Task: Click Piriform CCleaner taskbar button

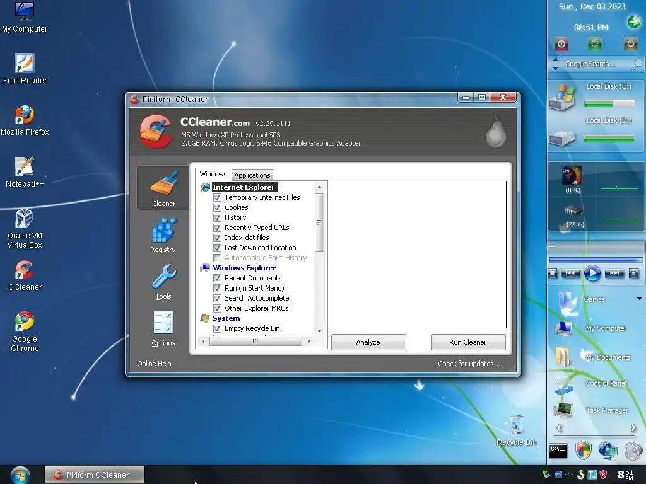Action: 95,475
